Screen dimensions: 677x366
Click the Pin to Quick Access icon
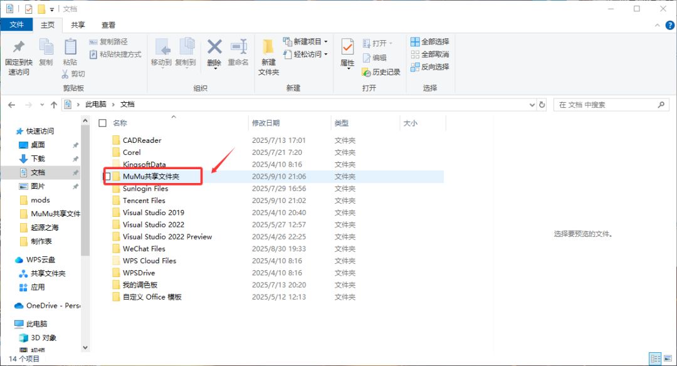click(19, 46)
